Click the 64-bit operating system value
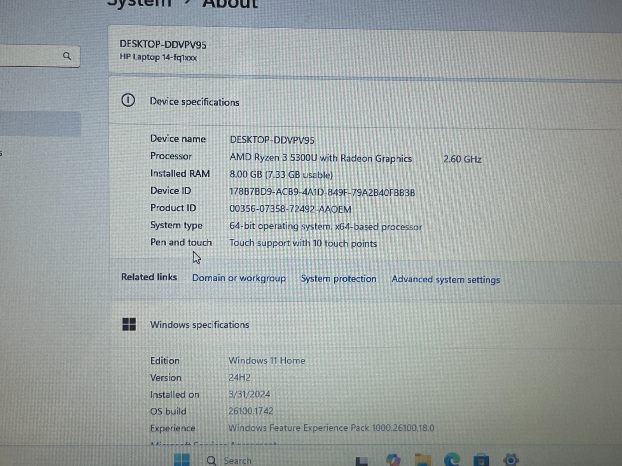Image resolution: width=622 pixels, height=466 pixels. 325,226
